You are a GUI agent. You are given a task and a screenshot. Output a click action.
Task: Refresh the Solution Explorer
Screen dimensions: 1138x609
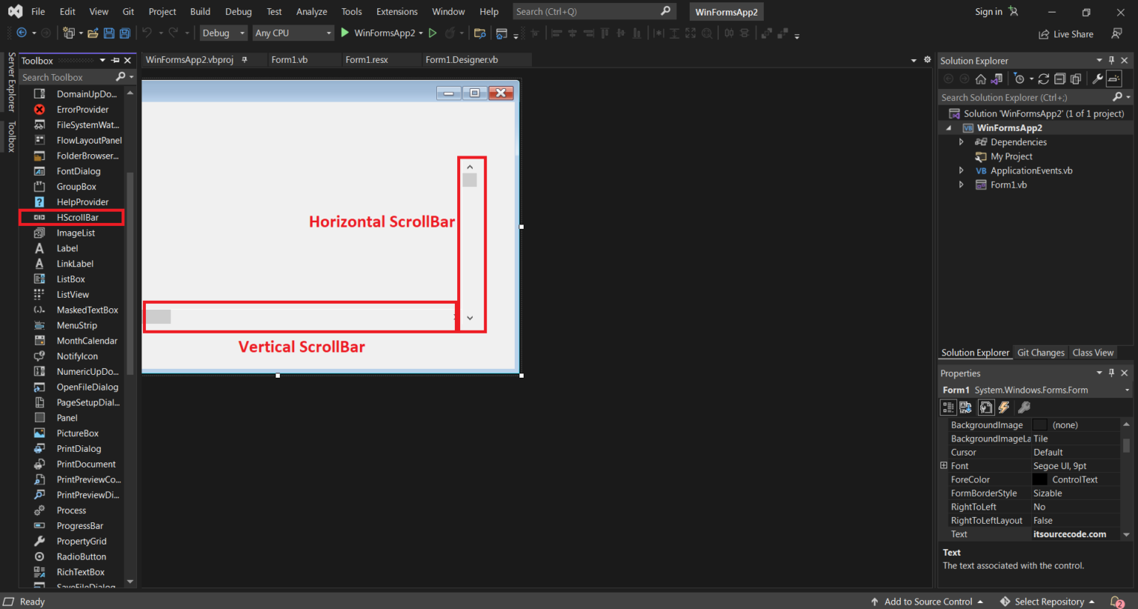click(1043, 78)
